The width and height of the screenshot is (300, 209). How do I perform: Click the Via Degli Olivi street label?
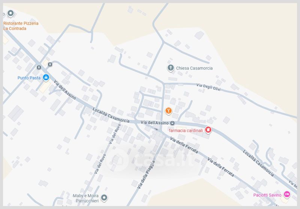tap(208, 87)
